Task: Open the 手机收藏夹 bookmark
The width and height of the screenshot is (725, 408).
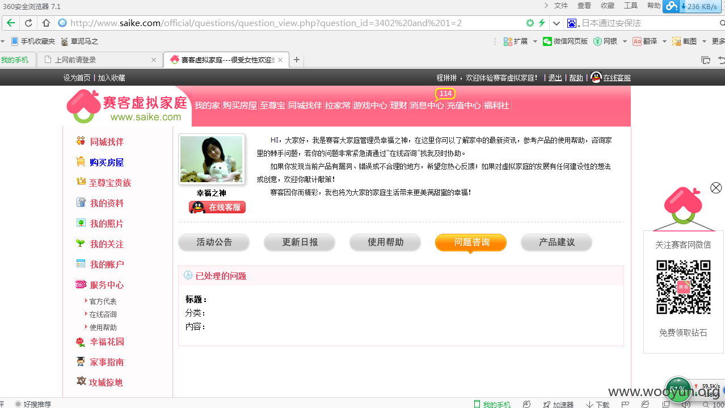Action: tap(33, 41)
